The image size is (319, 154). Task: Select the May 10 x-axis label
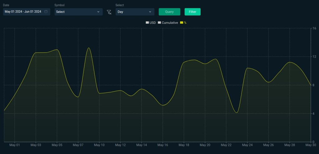[x=99, y=145]
